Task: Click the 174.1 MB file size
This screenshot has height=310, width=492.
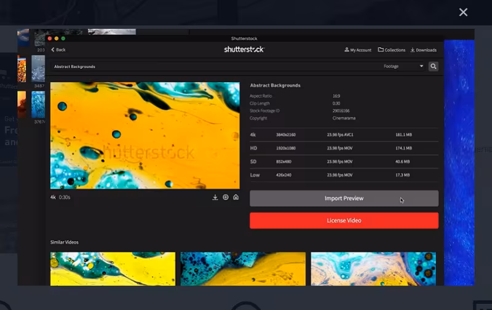Action: pyautogui.click(x=403, y=148)
